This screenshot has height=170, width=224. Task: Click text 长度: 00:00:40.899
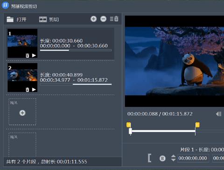tap(61, 75)
